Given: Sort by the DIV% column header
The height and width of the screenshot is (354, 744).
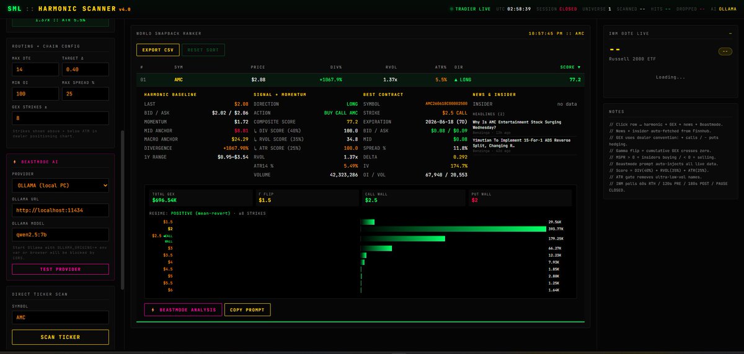Looking at the screenshot, I should pos(337,67).
